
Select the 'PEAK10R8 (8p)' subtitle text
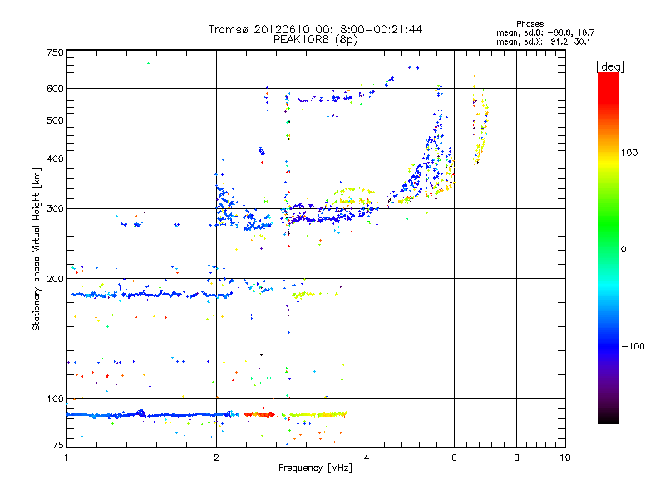(315, 40)
